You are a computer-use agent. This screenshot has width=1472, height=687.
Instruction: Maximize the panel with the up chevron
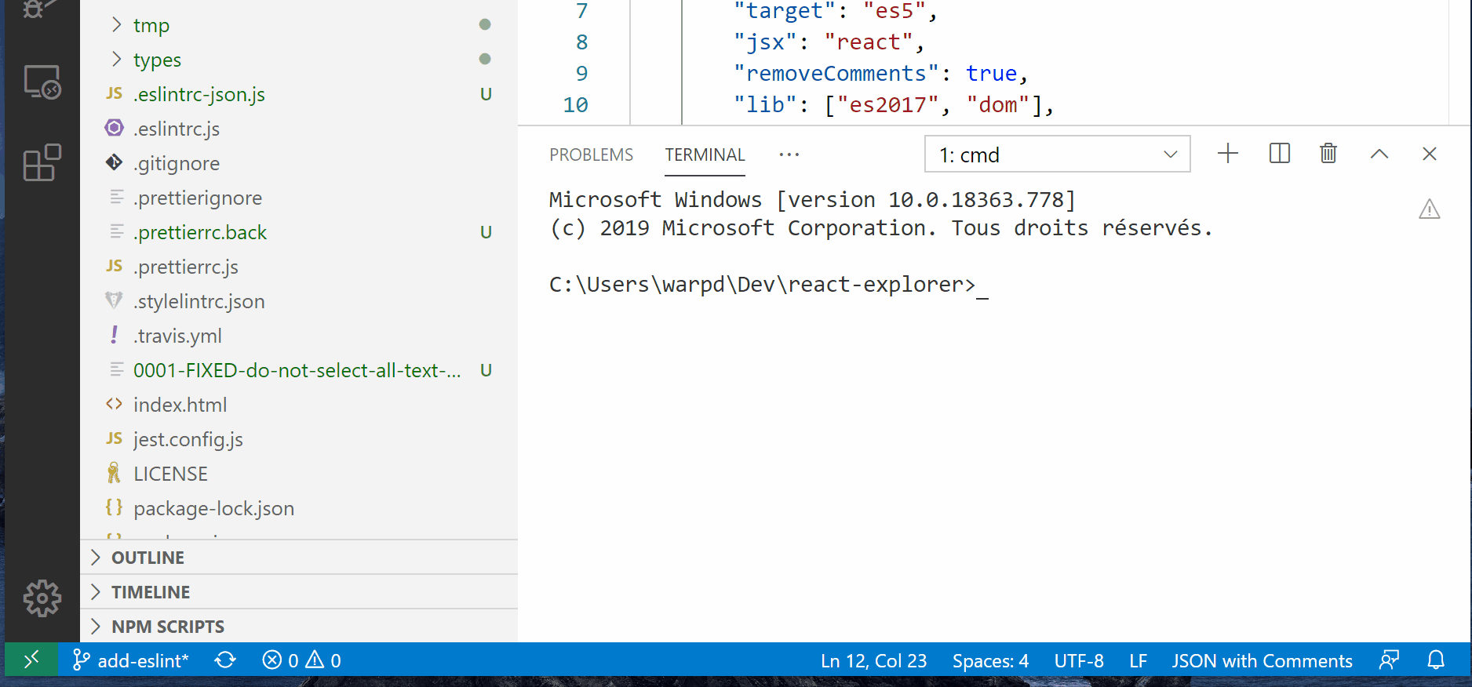click(x=1379, y=154)
